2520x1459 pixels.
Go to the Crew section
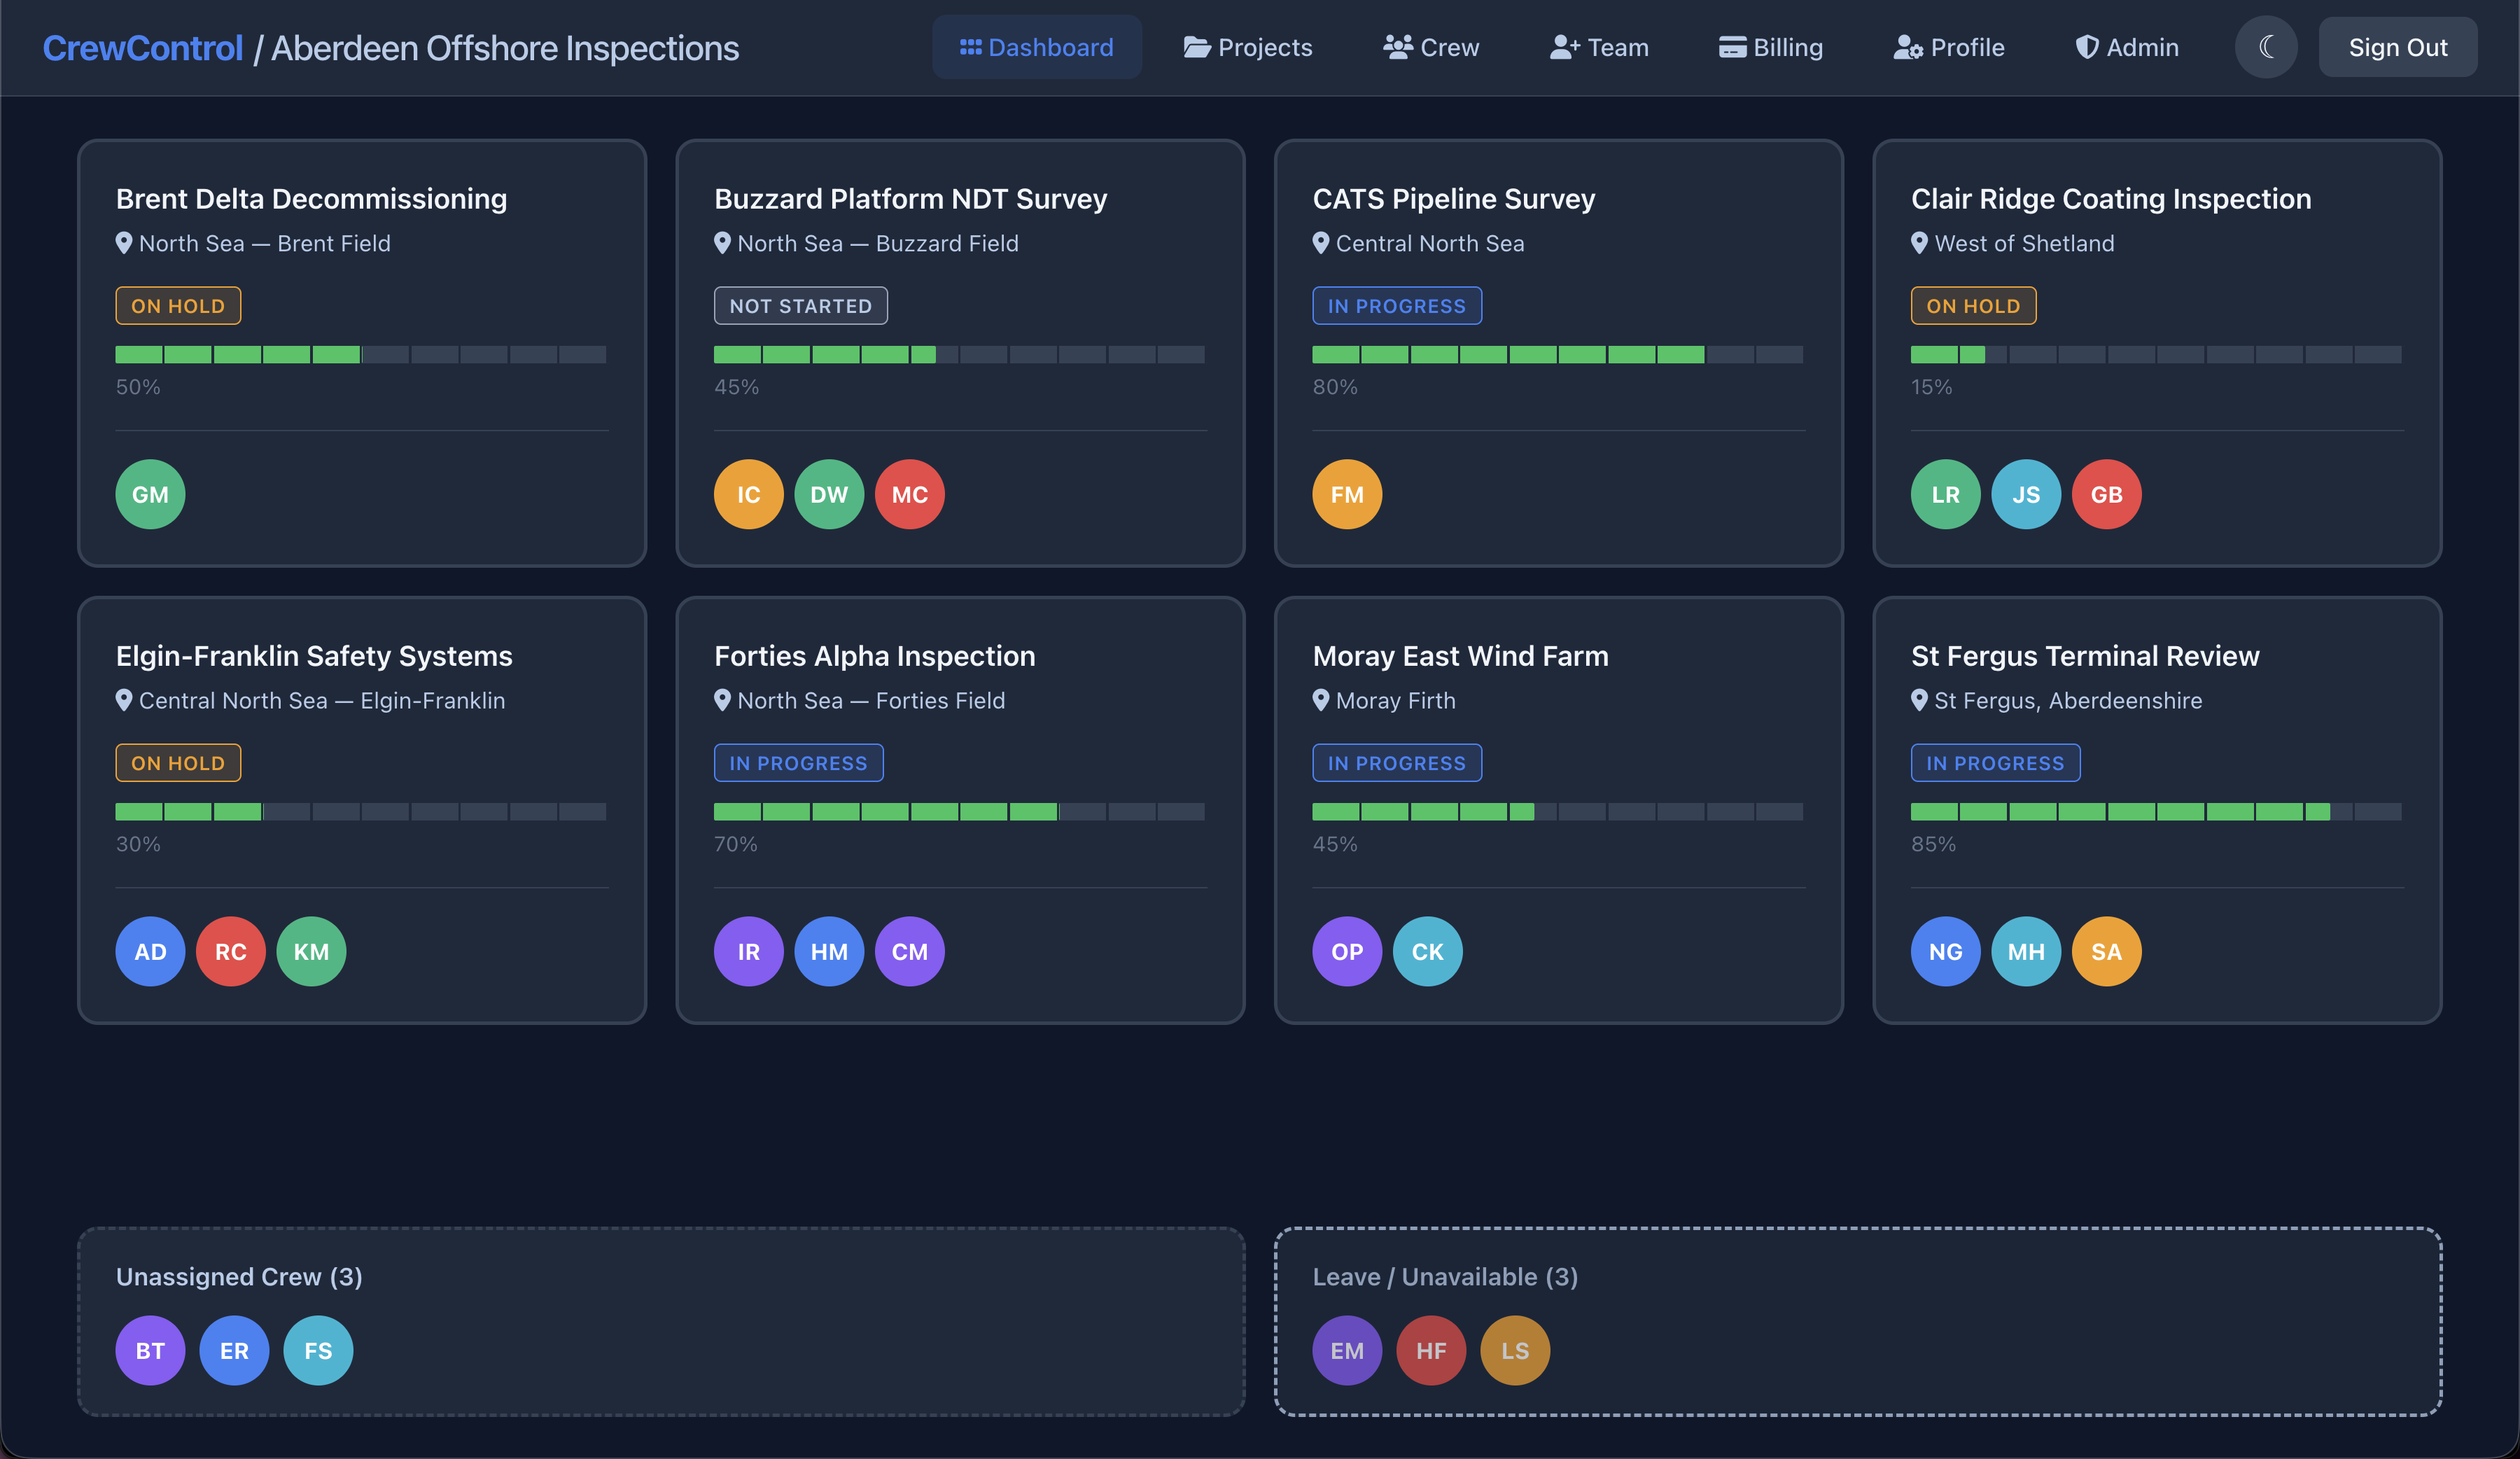pos(1431,47)
